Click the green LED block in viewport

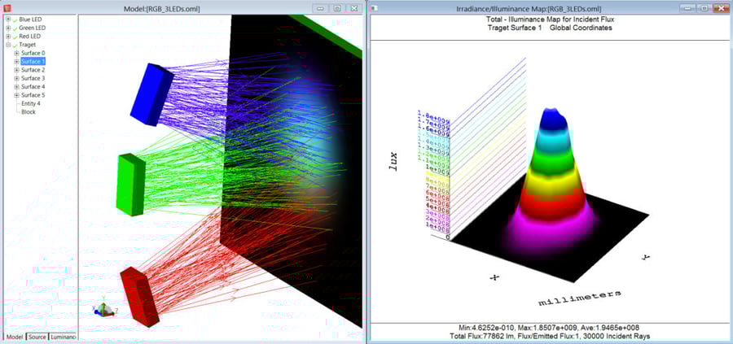(130, 184)
